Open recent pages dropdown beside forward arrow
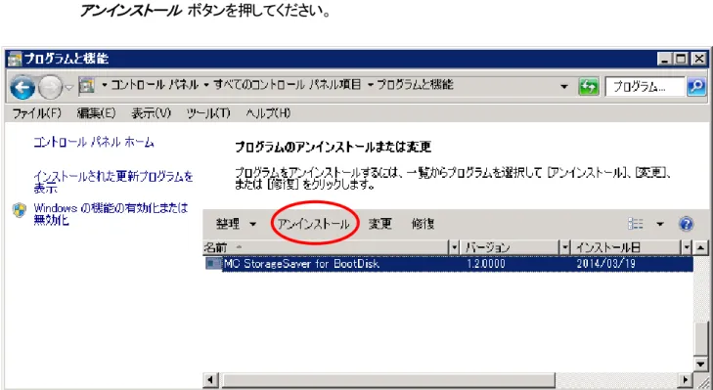 click(68, 87)
